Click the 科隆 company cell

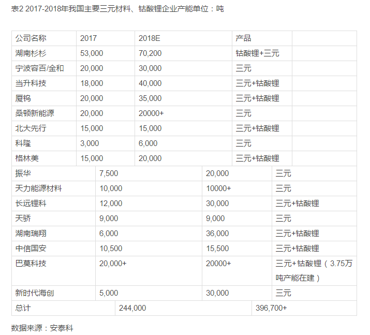(24, 143)
